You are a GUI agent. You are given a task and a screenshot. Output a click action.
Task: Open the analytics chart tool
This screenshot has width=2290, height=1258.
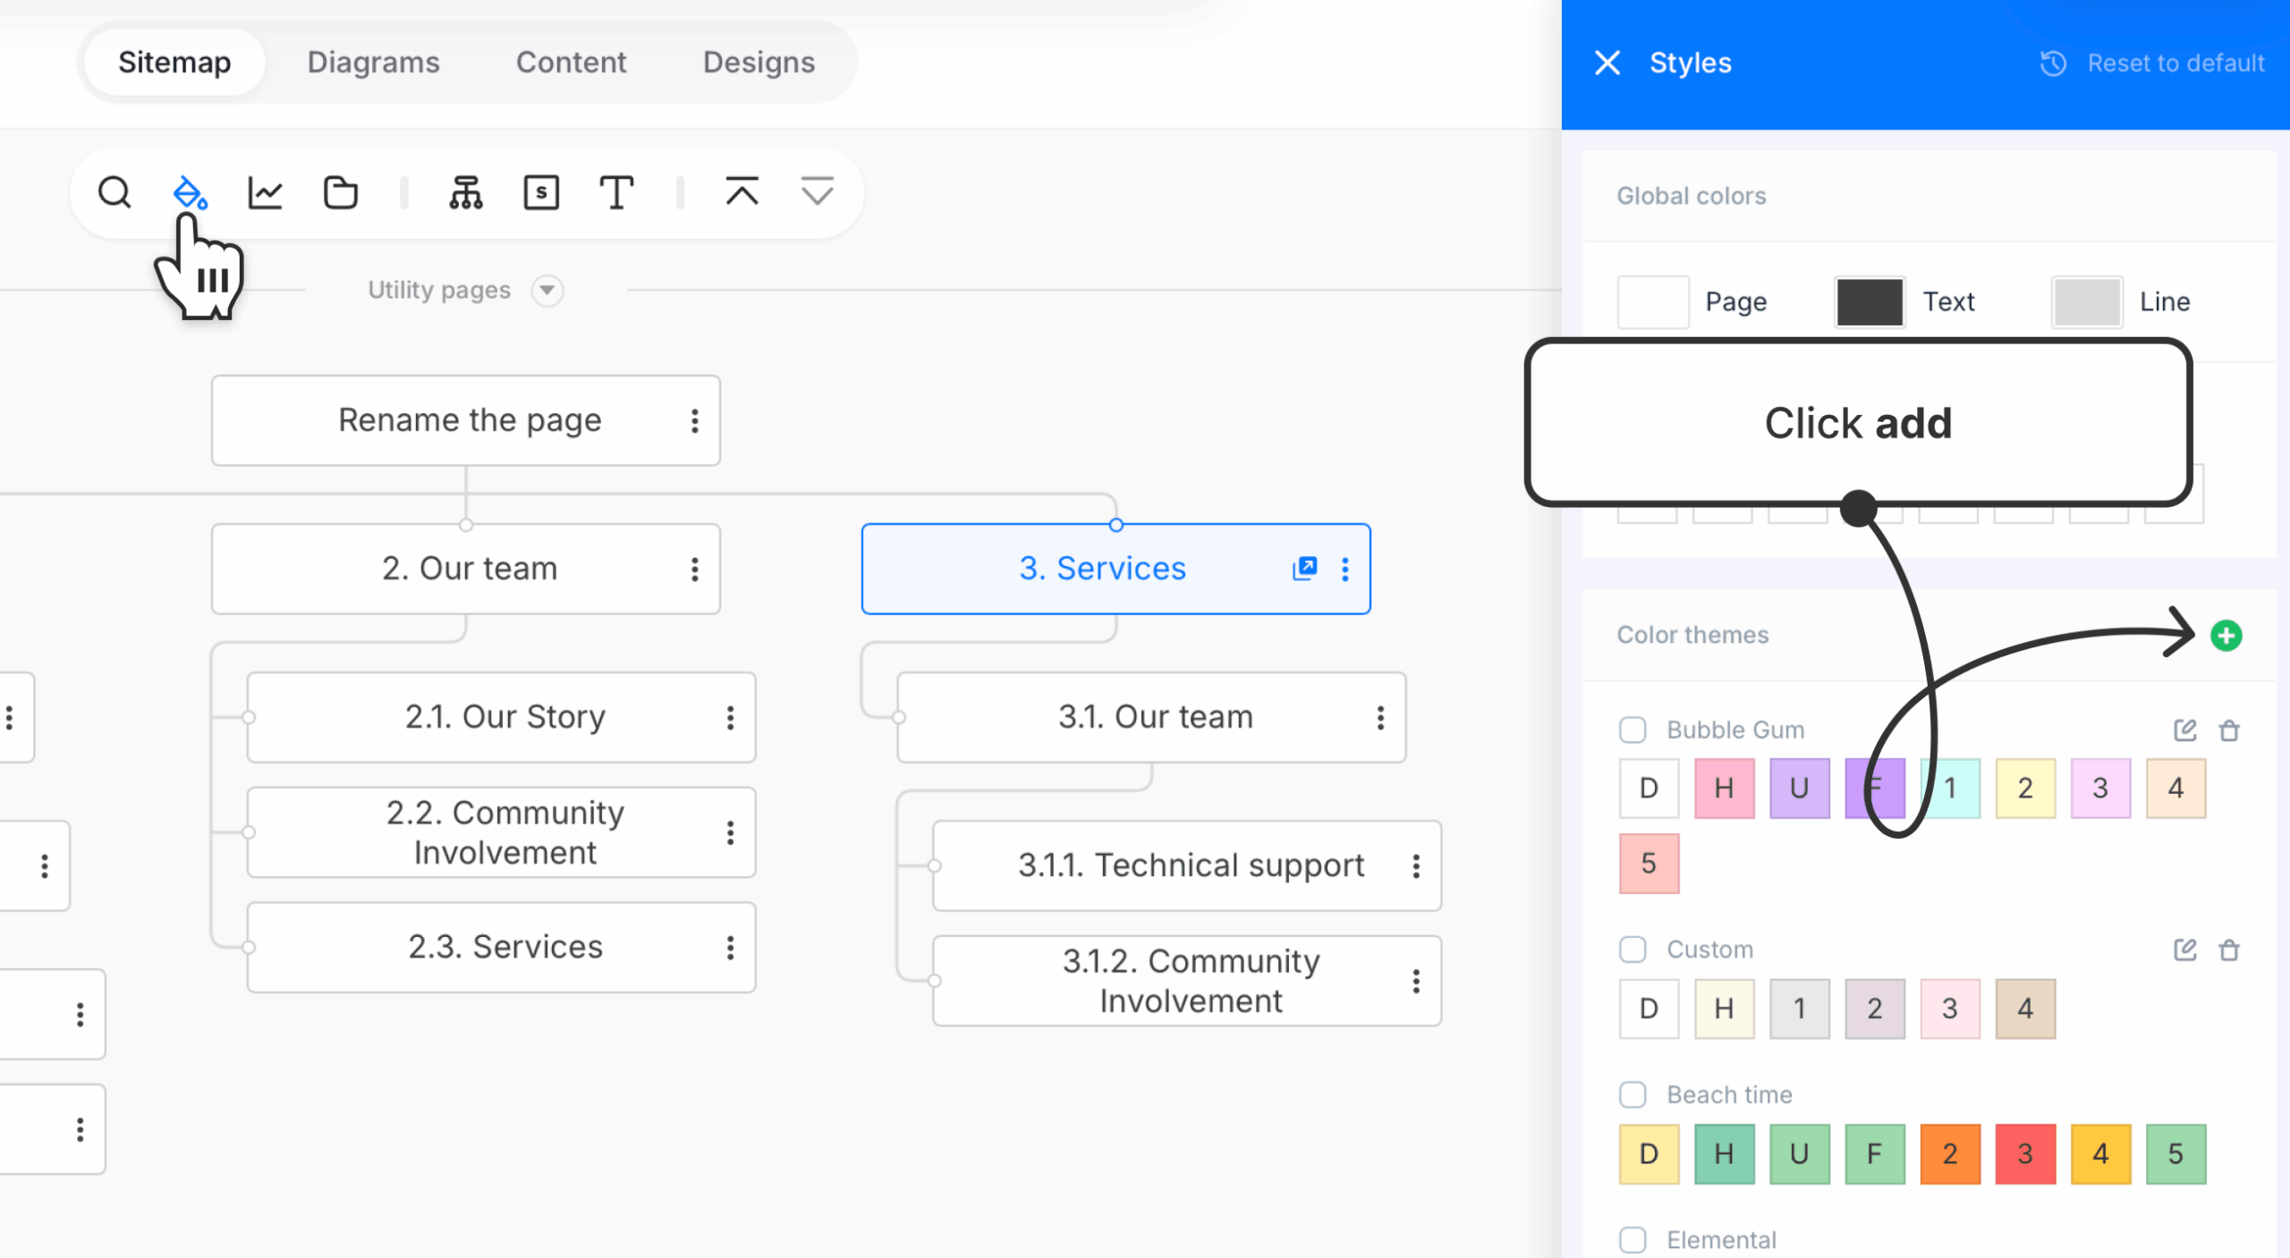266,192
